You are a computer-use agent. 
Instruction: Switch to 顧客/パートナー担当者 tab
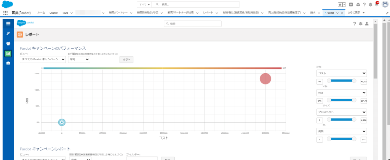click(x=181, y=13)
